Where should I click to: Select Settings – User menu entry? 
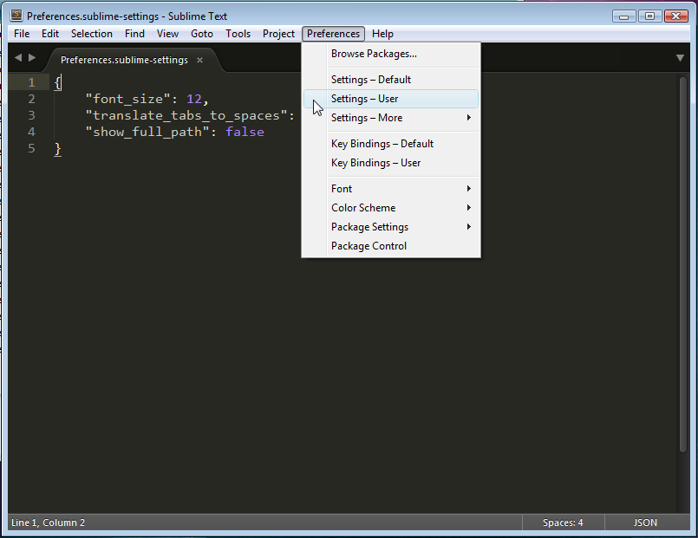coord(365,99)
